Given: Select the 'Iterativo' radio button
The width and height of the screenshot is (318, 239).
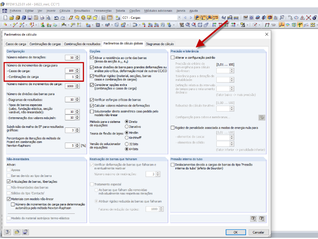Looking at the screenshot, I should [127, 127].
